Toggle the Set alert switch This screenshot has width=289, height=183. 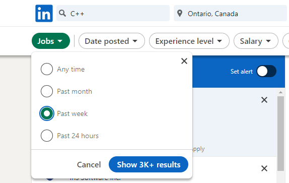point(266,71)
